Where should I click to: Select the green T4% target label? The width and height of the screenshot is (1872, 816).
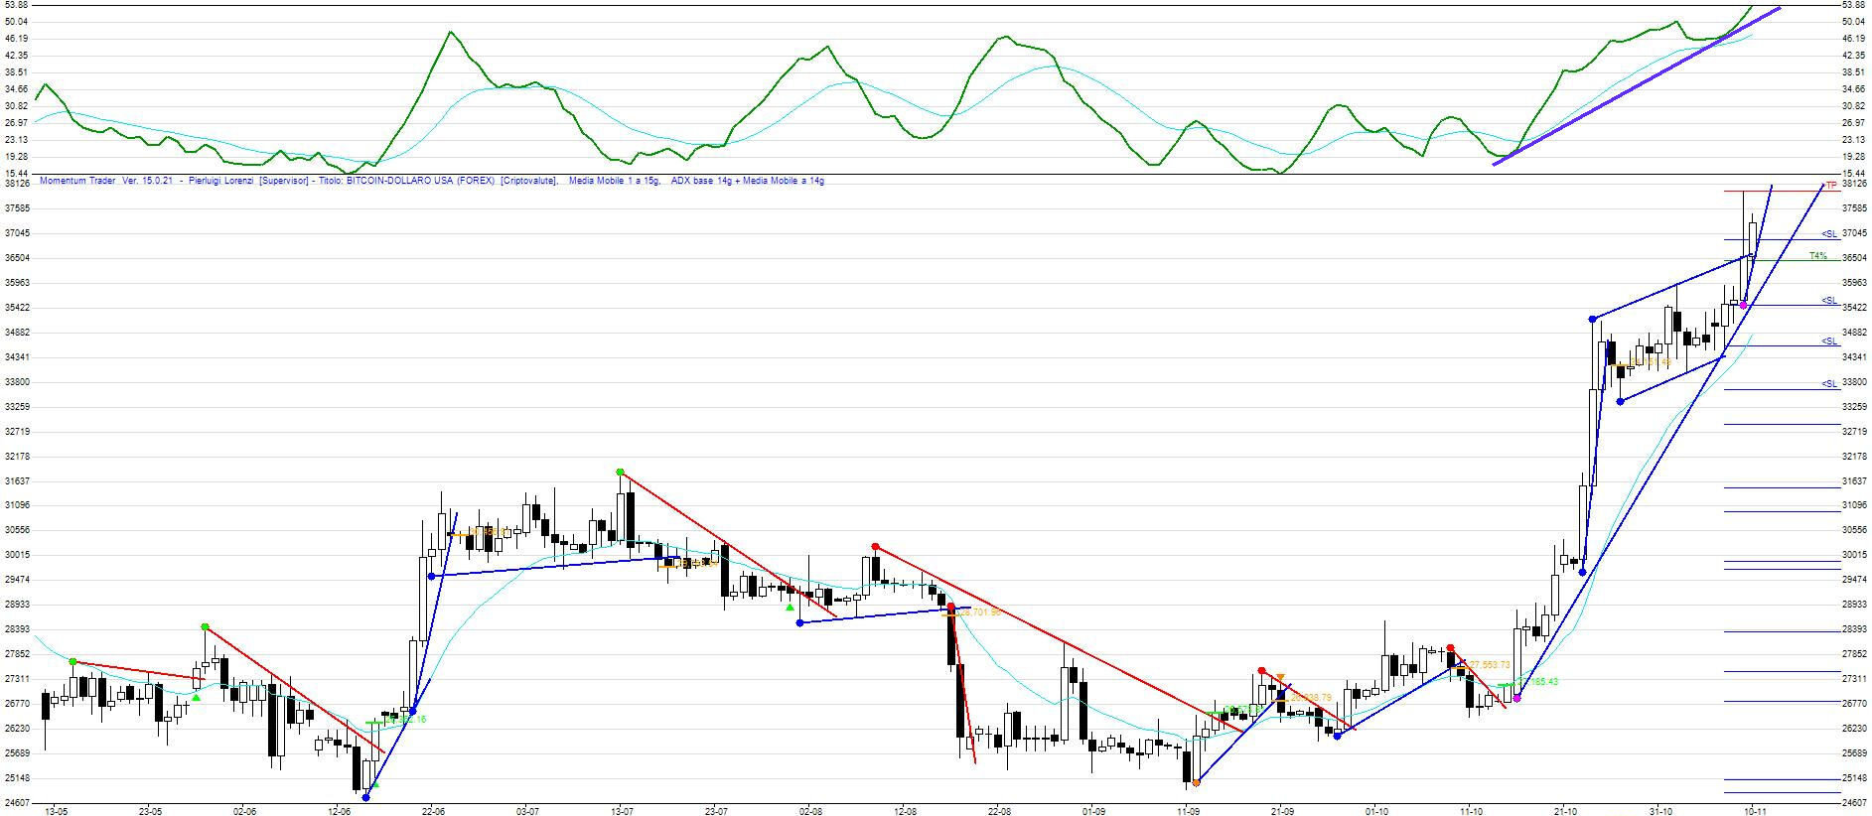tap(1817, 256)
